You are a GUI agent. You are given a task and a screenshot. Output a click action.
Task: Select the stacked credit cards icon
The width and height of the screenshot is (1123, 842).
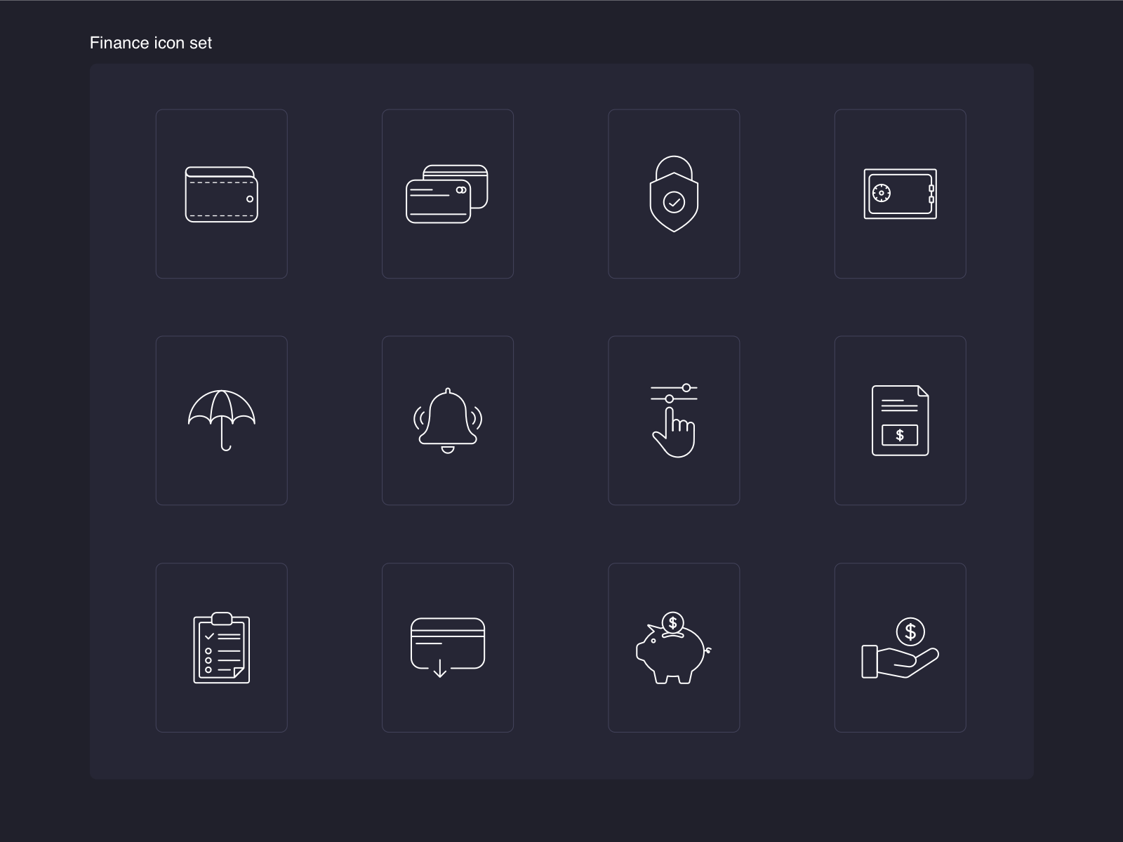[447, 194]
